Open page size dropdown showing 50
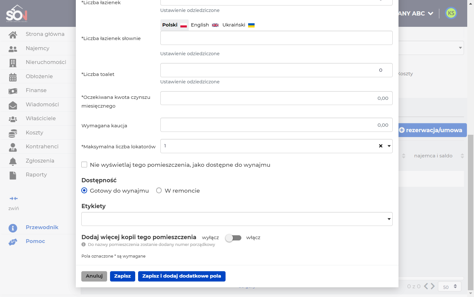The width and height of the screenshot is (474, 297). point(449,287)
